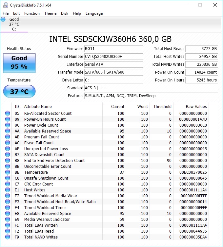Image resolution: width=223 pixels, height=247 pixels.
Task: Select raw value 000000035EA4
Action: pyautogui.click(x=193, y=237)
